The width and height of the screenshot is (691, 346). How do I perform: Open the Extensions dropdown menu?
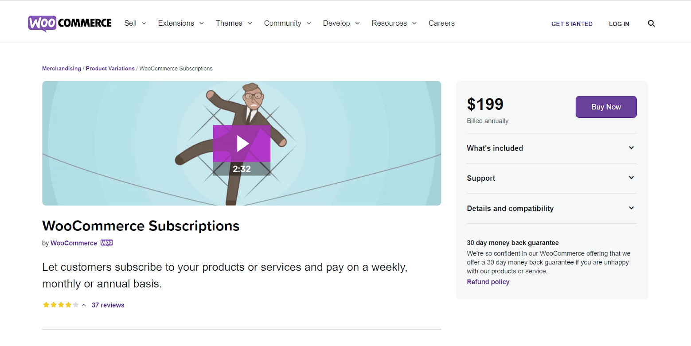181,23
